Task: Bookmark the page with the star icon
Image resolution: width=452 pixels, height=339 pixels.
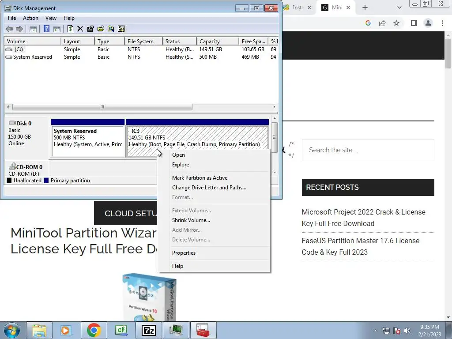Action: (x=396, y=23)
